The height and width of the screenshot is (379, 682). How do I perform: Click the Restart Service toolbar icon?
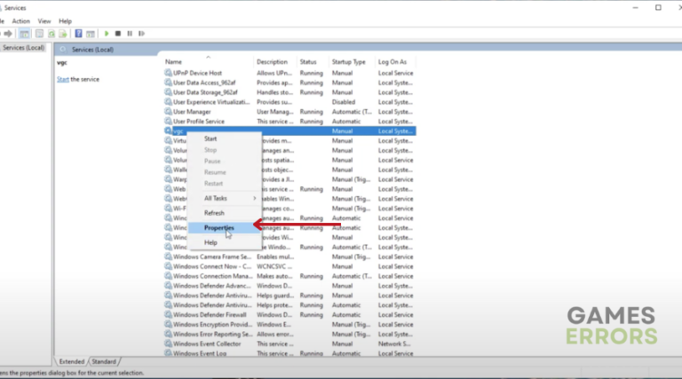click(x=140, y=34)
